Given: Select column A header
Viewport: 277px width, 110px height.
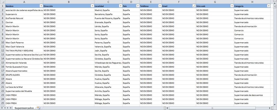Looking at the screenshot, I should [x=24, y=2].
